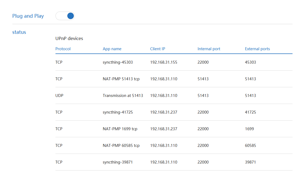
Task: Select internal port in NAT-PMP 51413 row
Action: pyautogui.click(x=203, y=79)
